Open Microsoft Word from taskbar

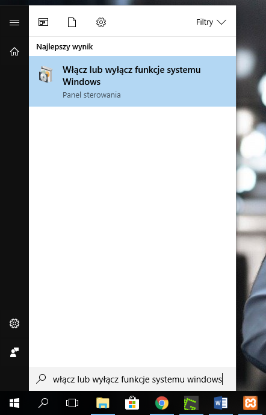220,403
